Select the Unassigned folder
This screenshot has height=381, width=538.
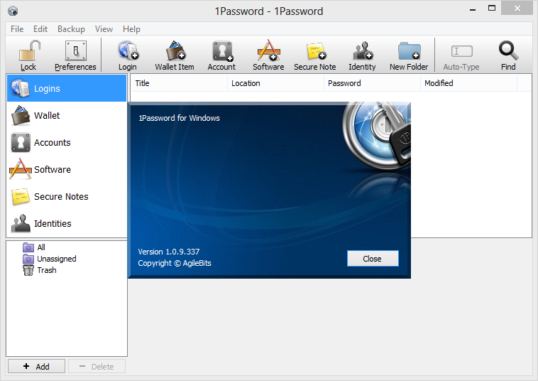50,259
